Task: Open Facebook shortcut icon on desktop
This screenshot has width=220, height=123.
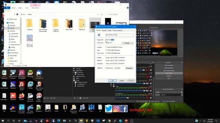Action: tap(124, 109)
